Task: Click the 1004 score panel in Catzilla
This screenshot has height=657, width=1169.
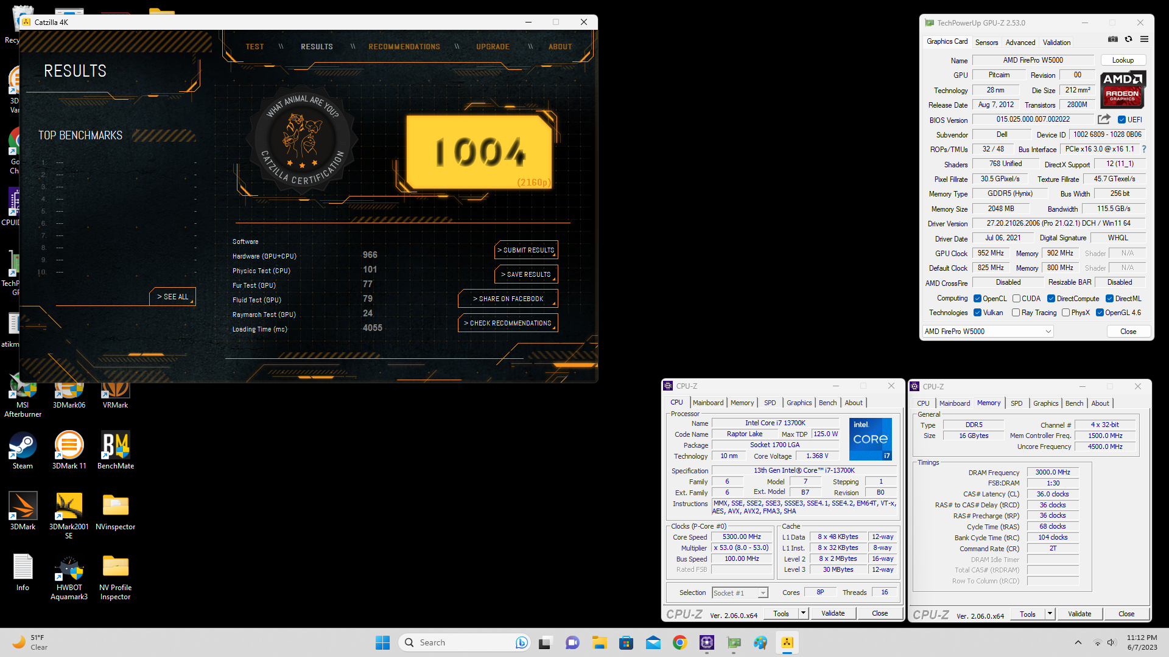Action: pos(479,152)
